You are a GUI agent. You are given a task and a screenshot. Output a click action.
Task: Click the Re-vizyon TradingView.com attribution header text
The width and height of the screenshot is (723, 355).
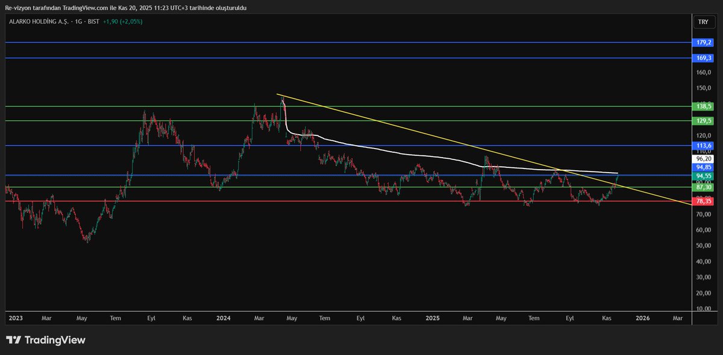click(126, 8)
